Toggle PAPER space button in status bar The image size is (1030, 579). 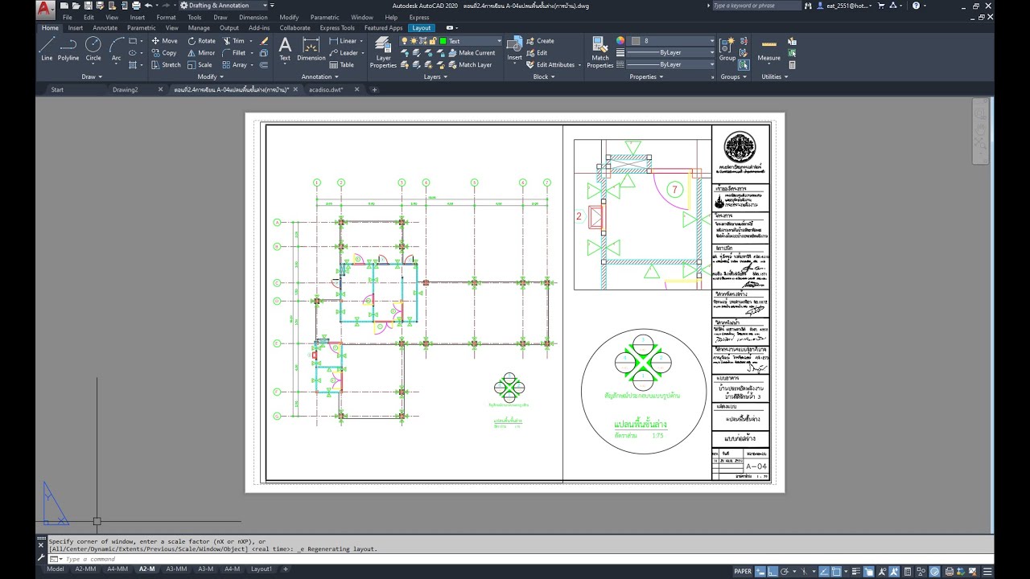coord(743,572)
